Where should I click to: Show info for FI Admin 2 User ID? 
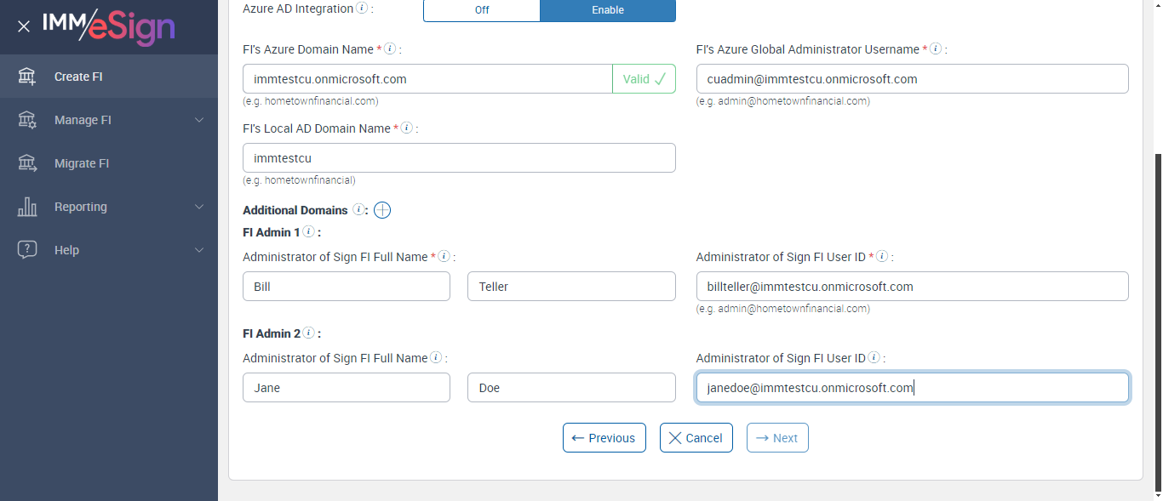pyautogui.click(x=874, y=358)
